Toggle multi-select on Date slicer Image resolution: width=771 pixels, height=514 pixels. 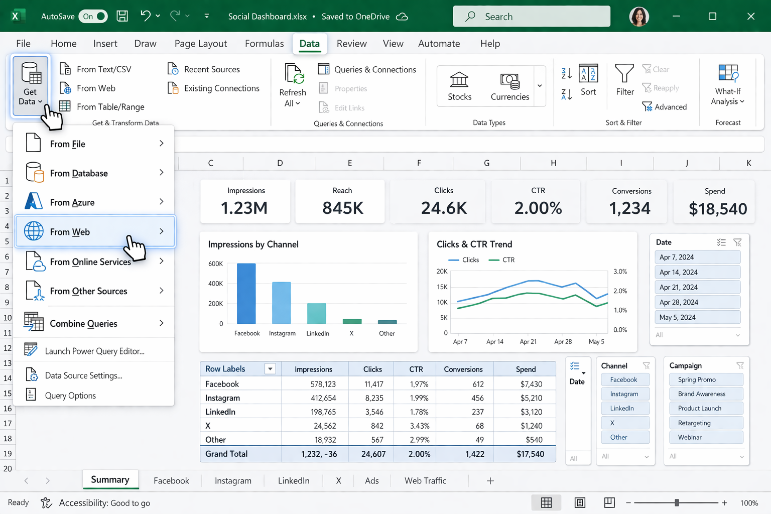click(721, 242)
